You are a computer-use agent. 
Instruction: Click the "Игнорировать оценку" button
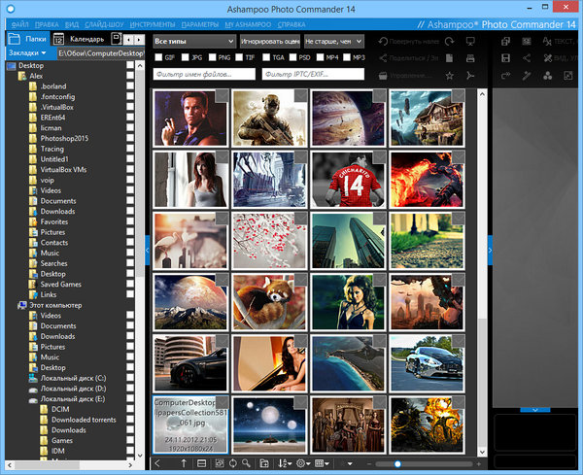[x=270, y=42]
